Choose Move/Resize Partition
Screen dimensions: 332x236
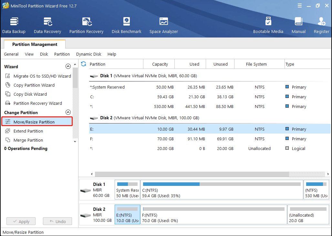37,122
